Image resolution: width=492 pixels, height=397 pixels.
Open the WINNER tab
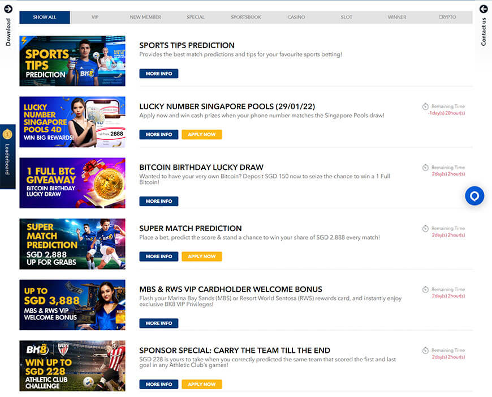coord(397,18)
